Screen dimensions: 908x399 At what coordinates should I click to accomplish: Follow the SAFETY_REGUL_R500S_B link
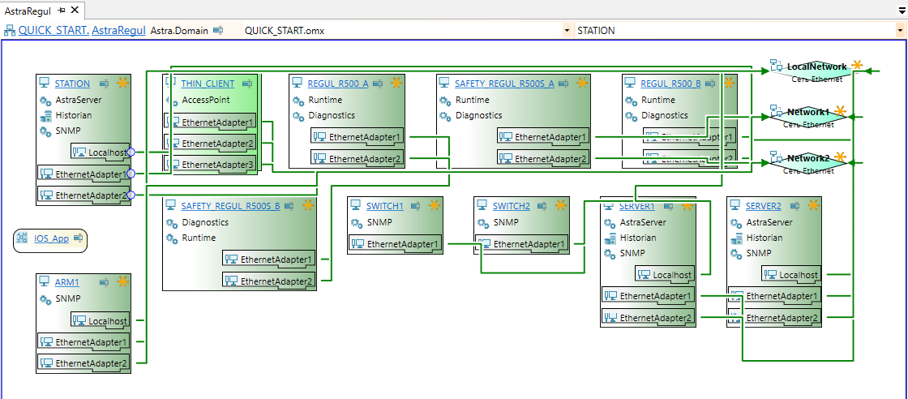pyautogui.click(x=230, y=206)
